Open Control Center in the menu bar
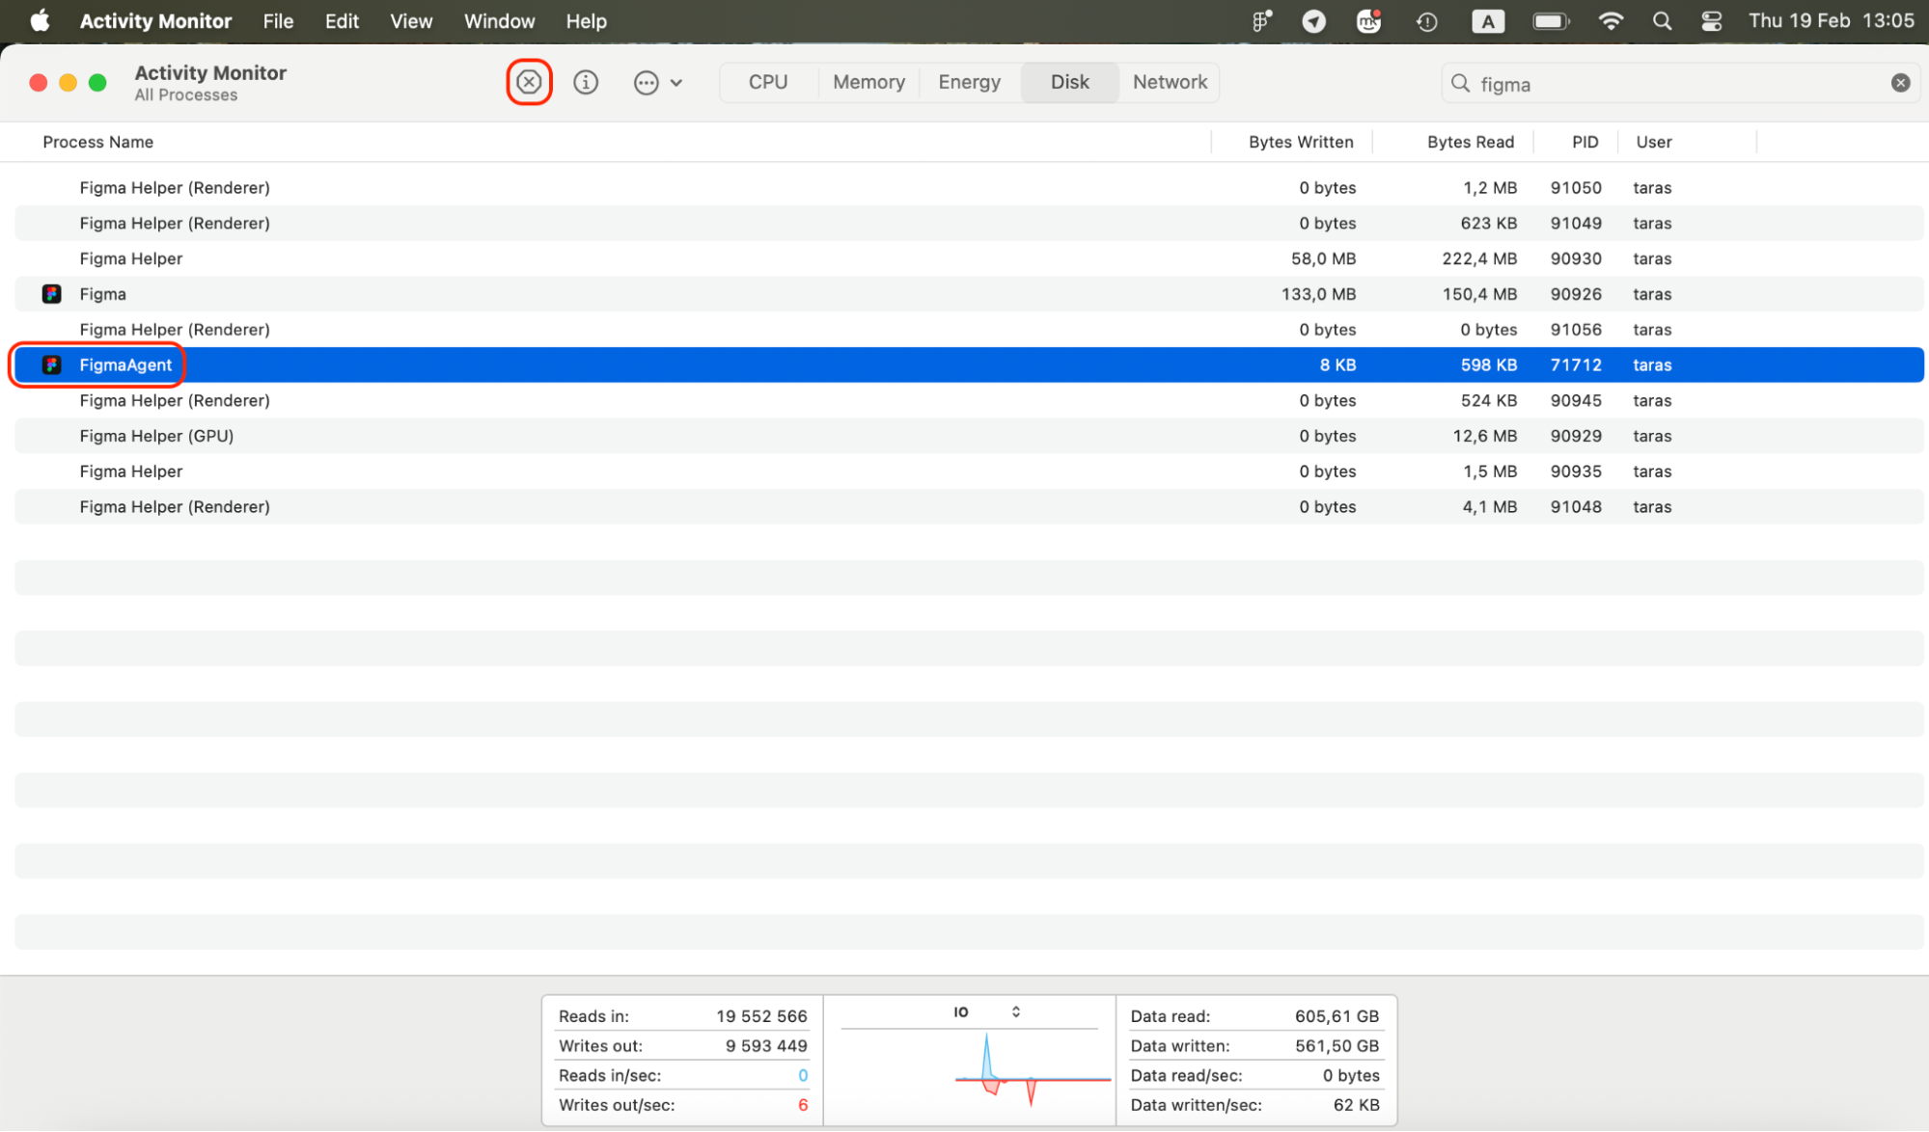 [x=1711, y=21]
